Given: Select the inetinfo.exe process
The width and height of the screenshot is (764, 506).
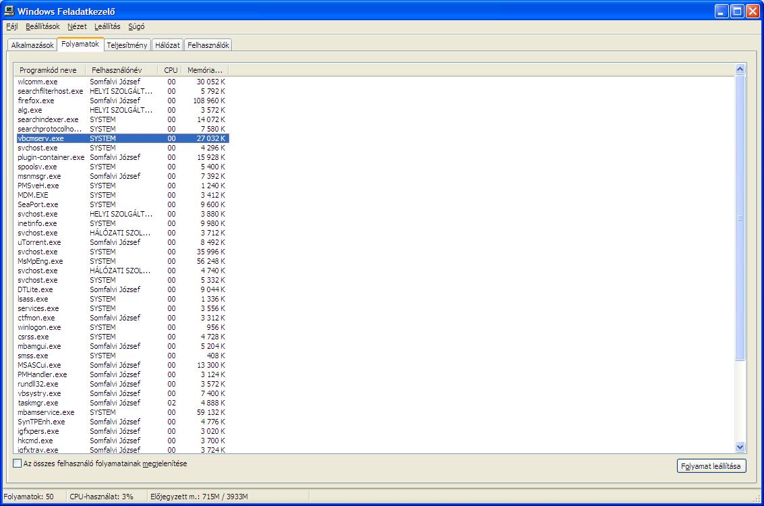Looking at the screenshot, I should point(122,223).
